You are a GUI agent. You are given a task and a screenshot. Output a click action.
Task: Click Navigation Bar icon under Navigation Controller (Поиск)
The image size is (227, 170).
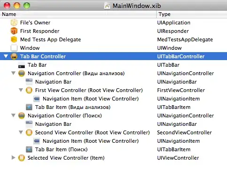coord(29,124)
